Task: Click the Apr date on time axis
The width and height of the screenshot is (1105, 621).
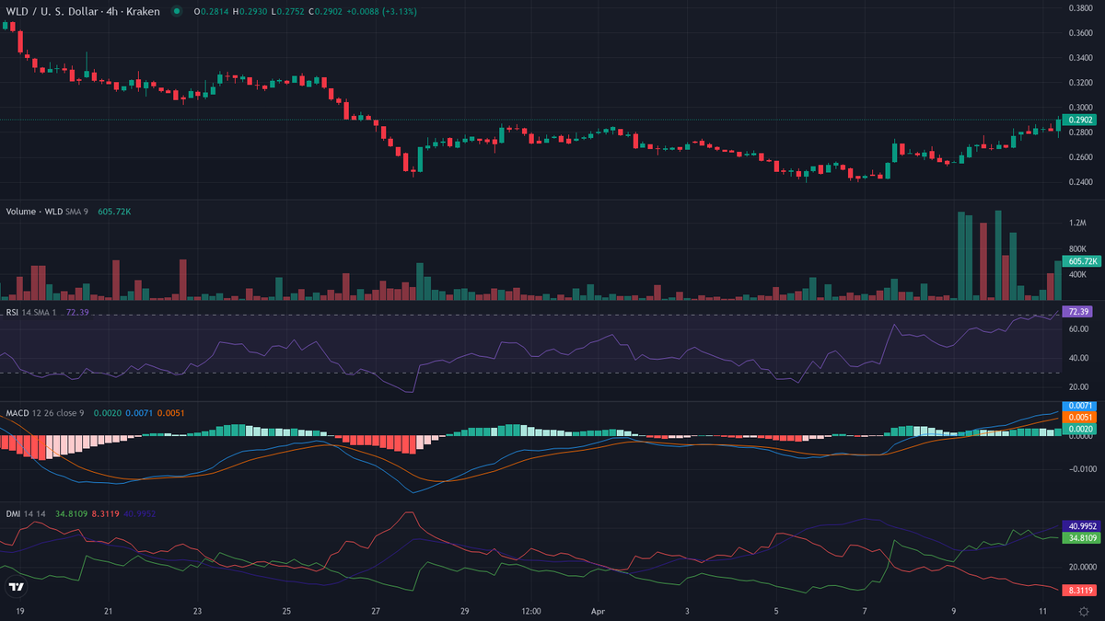Action: (x=598, y=610)
